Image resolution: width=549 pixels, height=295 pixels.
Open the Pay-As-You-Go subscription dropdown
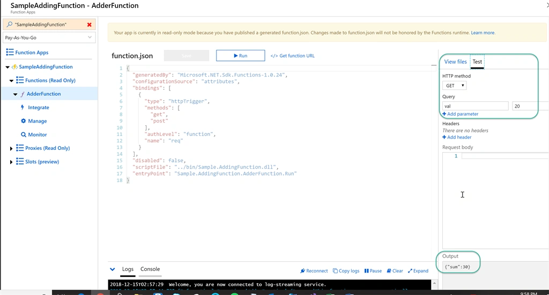click(48, 37)
